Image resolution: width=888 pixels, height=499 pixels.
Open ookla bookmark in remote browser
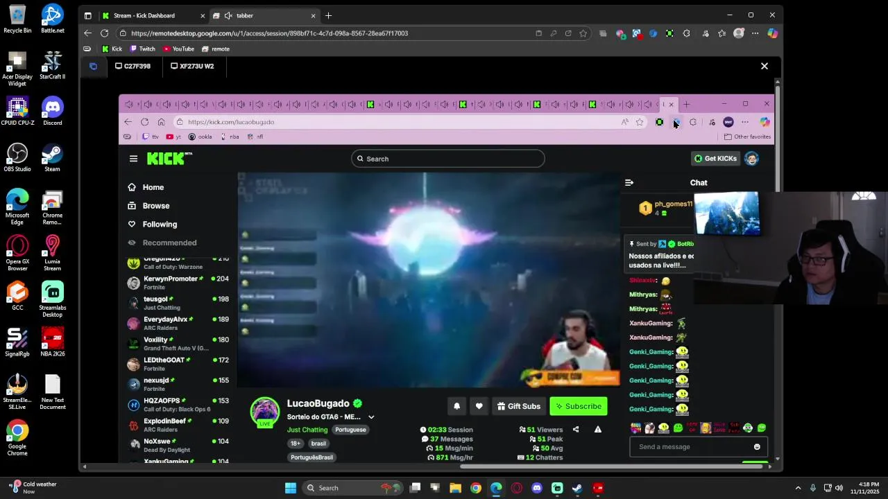(x=200, y=137)
